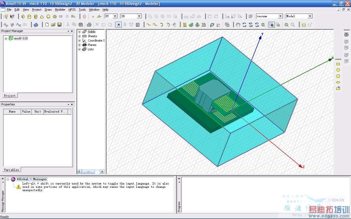The width and height of the screenshot is (351, 219).
Task: Save the project using the floppy disk icon
Action: click(x=60, y=25)
